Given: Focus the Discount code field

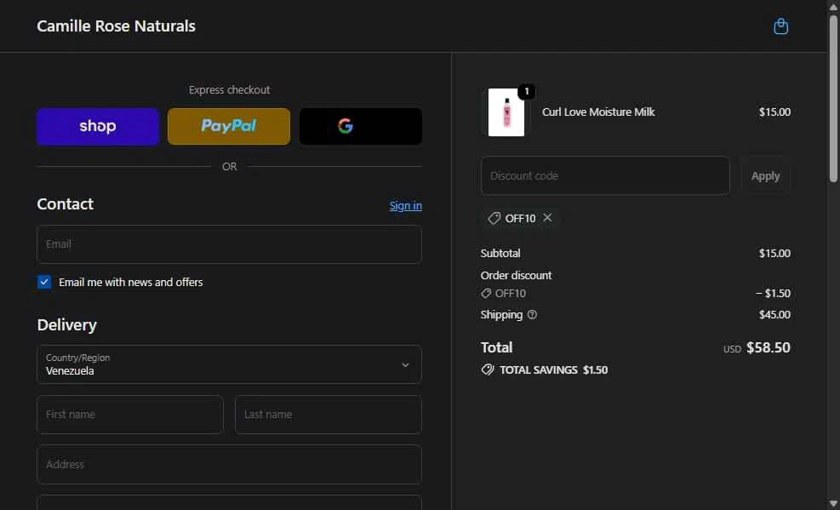Looking at the screenshot, I should 605,175.
